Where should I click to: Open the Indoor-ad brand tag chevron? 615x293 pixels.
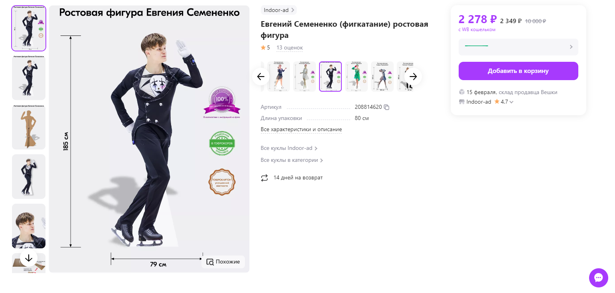[x=293, y=10]
